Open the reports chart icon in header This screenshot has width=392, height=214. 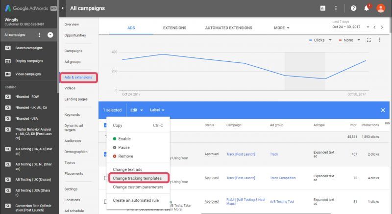322,8
